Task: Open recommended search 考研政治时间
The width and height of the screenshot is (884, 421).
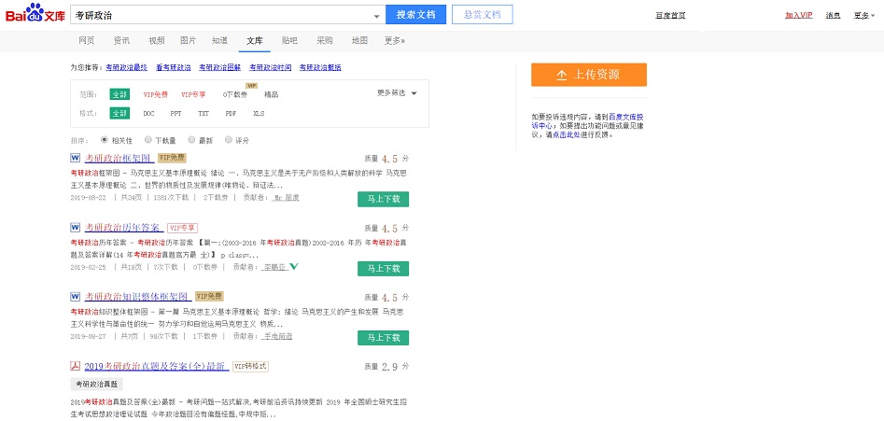Action: 271,67
